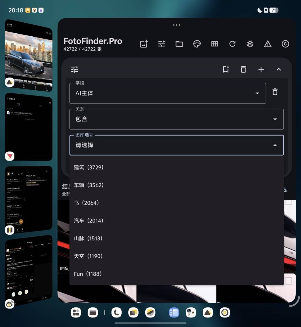Image resolution: width=301 pixels, height=327 pixels.
Task: Add a new condition with plus icon
Action: (261, 69)
